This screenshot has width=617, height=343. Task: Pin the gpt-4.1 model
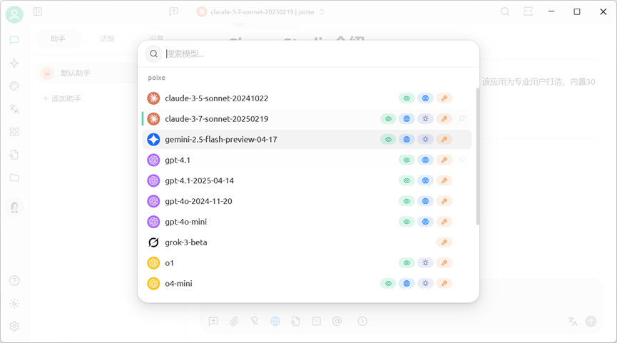462,160
